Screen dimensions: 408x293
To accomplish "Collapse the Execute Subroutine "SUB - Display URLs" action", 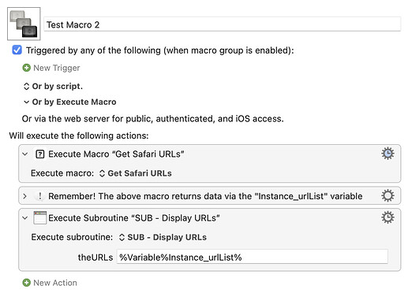I will pos(25,218).
